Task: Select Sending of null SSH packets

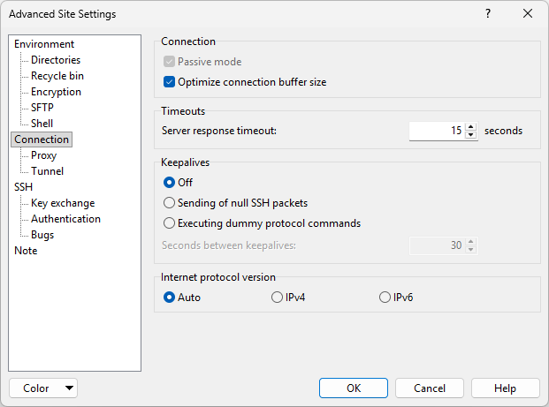Action: [170, 203]
